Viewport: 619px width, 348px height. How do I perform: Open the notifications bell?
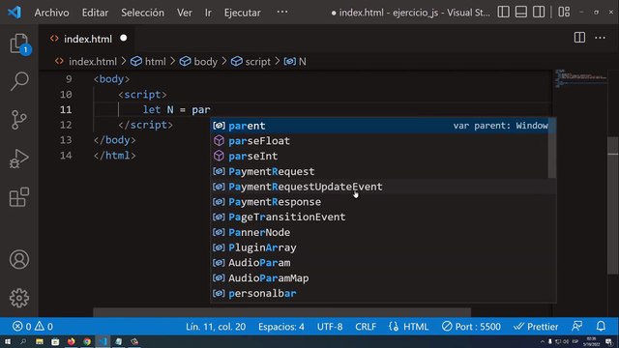[x=601, y=327]
